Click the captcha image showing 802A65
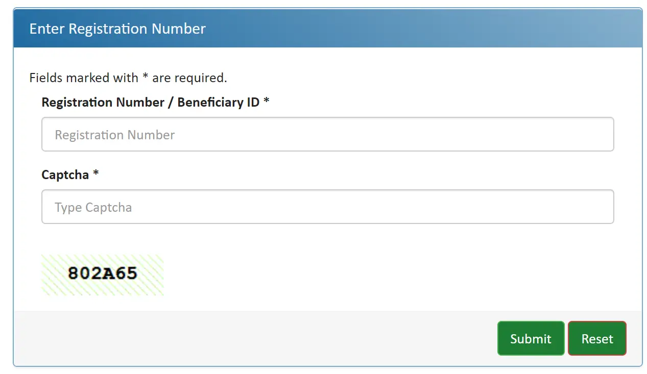647x374 pixels. (x=102, y=275)
